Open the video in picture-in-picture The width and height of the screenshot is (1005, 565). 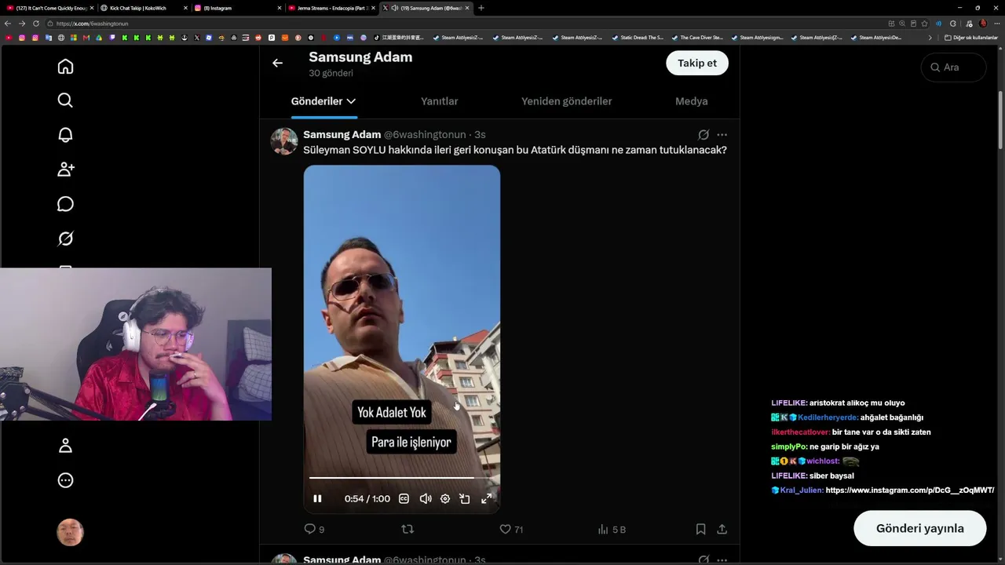(x=465, y=498)
